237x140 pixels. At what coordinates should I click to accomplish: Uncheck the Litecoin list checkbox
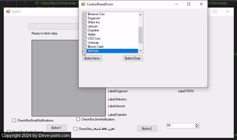pos(84,26)
